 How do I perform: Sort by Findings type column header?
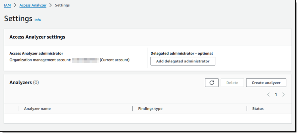[150, 109]
